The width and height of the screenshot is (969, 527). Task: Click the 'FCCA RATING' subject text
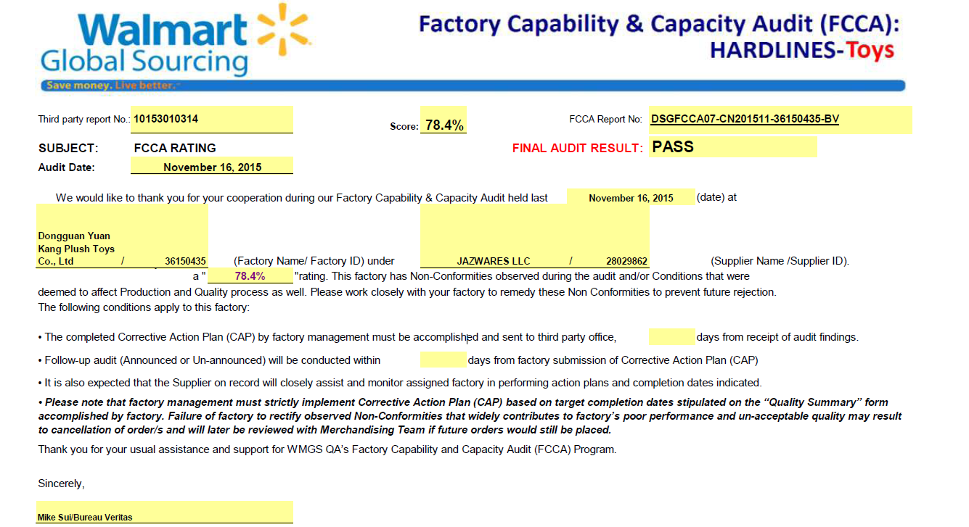click(x=175, y=148)
